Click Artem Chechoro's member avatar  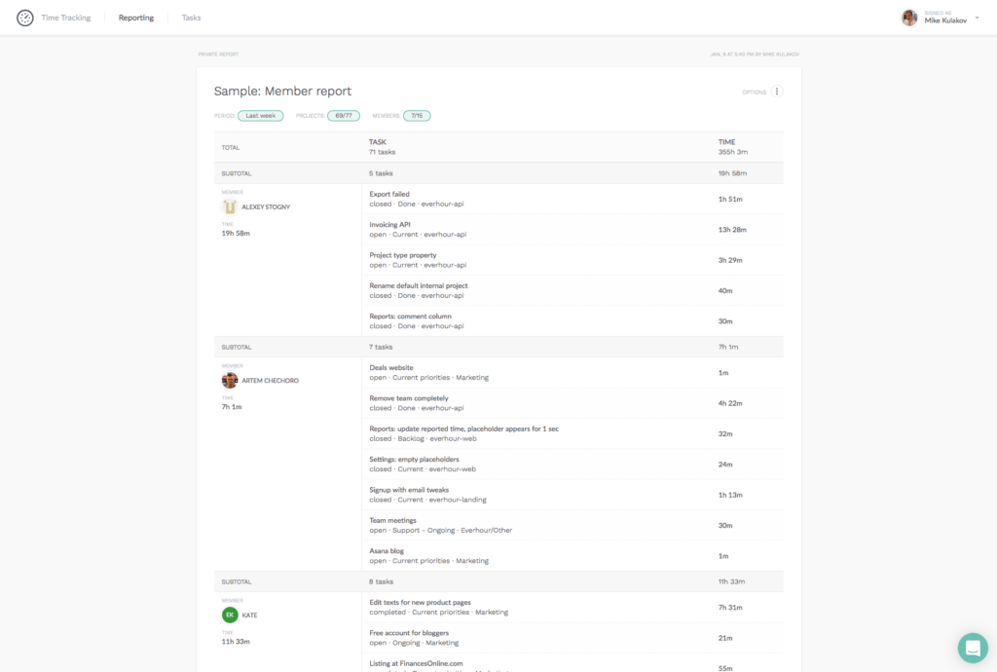[x=228, y=380]
